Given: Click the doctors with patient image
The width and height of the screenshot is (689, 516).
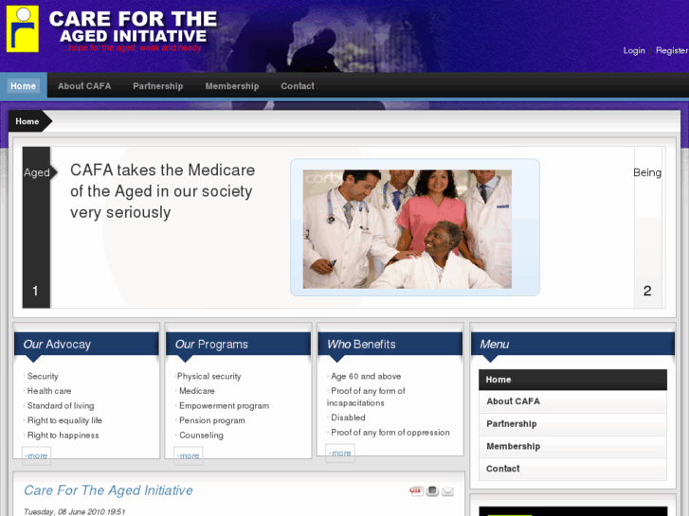Looking at the screenshot, I should pos(407,229).
